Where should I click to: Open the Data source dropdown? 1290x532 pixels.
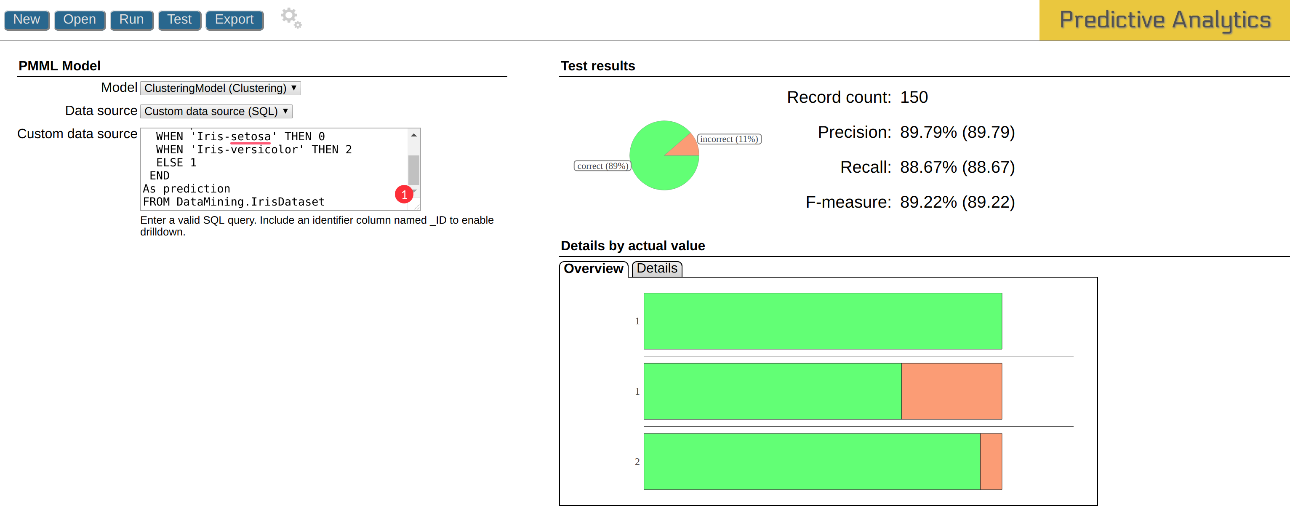[x=216, y=111]
